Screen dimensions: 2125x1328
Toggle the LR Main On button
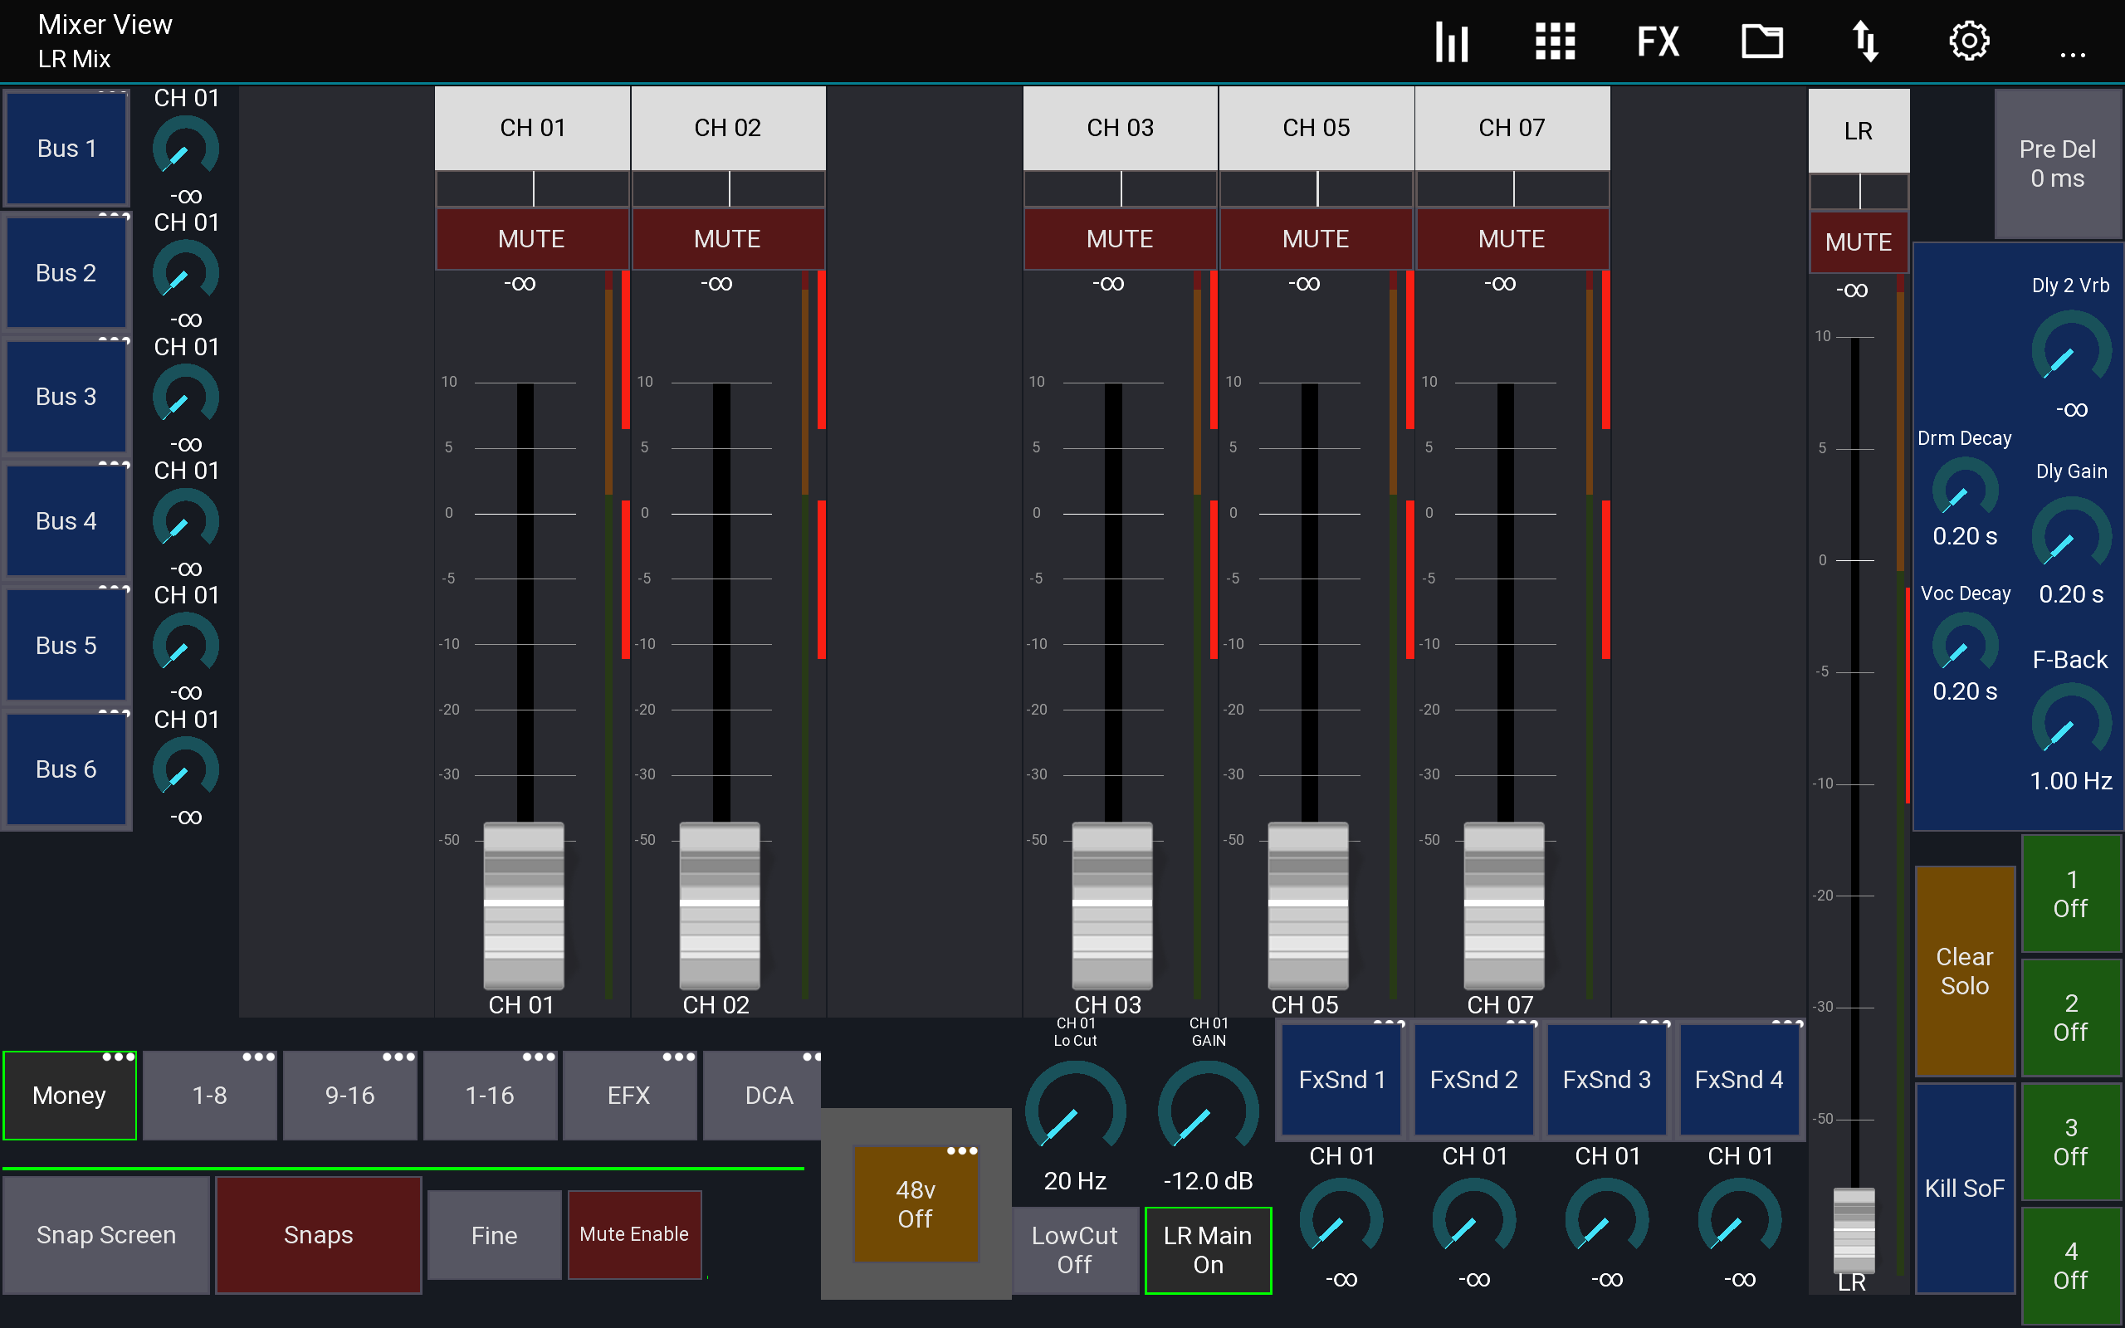click(x=1208, y=1249)
